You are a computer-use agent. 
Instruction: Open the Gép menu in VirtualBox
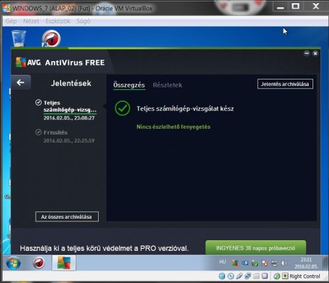[11, 21]
